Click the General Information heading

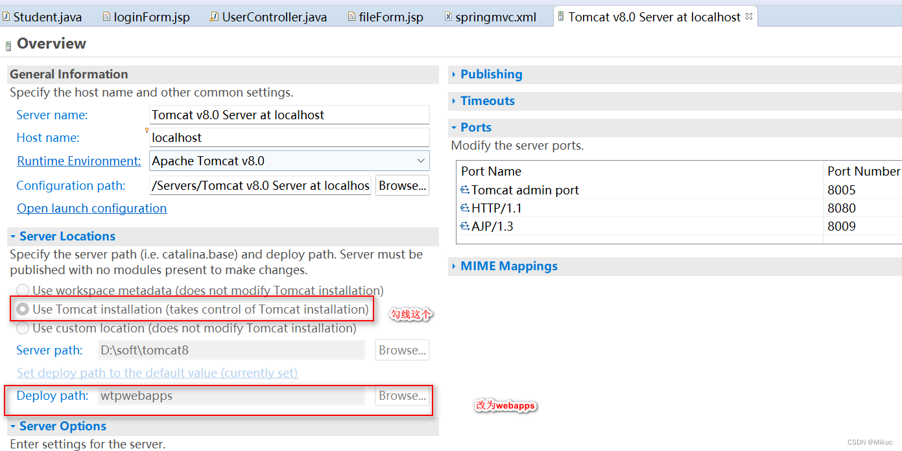(x=69, y=74)
